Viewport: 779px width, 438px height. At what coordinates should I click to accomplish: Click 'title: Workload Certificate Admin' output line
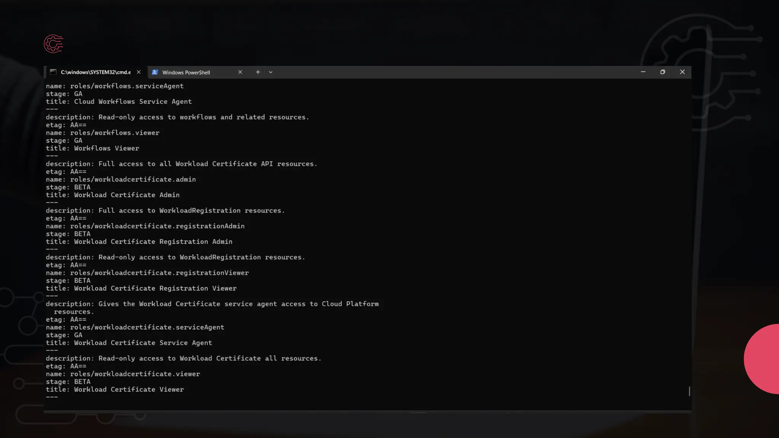coord(113,195)
